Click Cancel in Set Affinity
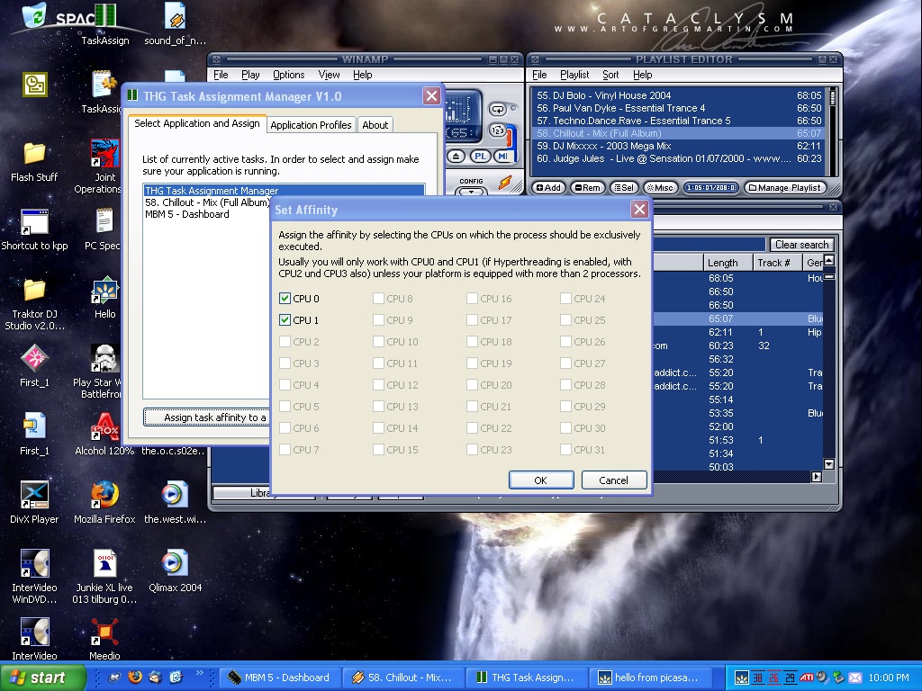The width and height of the screenshot is (922, 691). tap(614, 480)
